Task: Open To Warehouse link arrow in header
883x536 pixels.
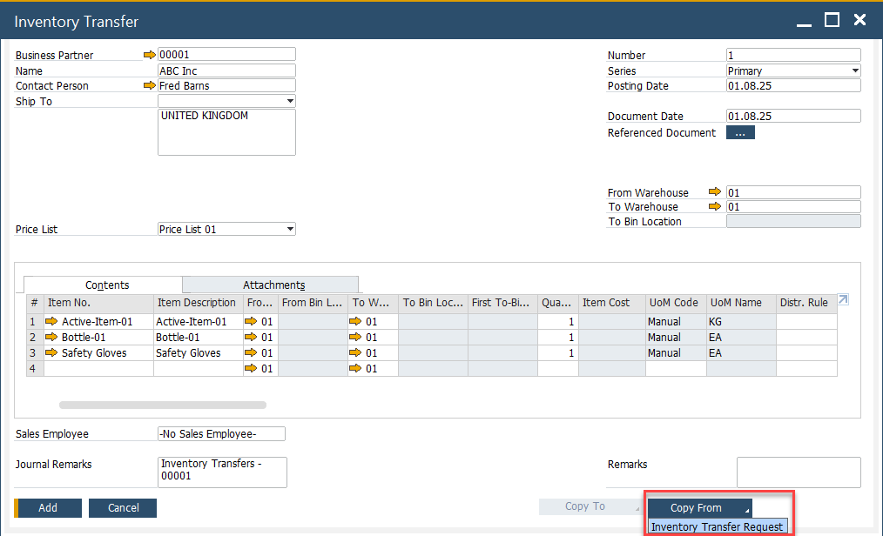Action: pos(715,207)
